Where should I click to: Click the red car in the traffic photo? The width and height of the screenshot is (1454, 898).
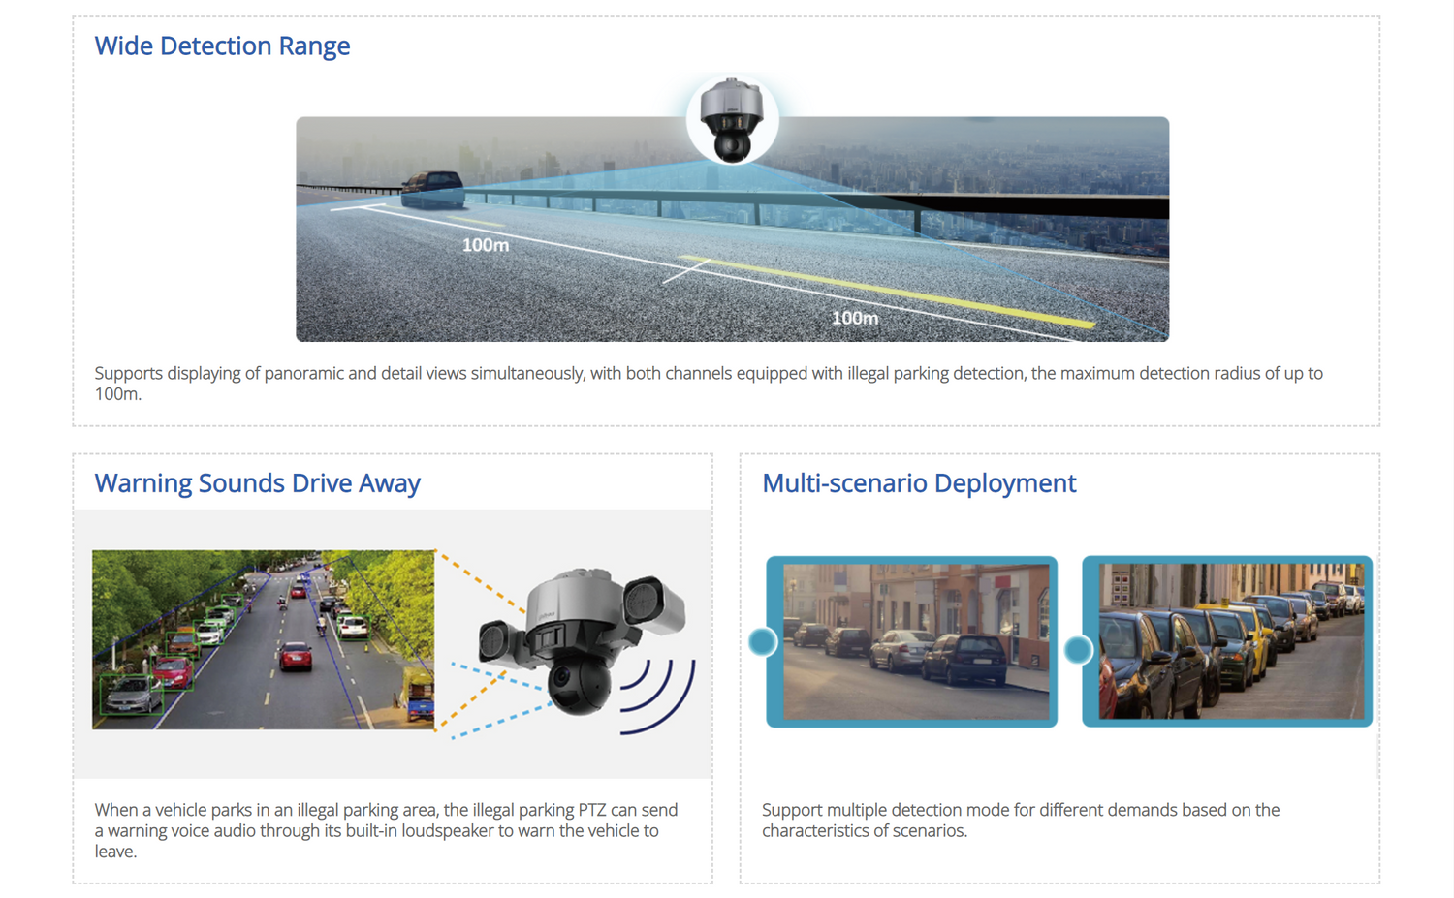tap(297, 657)
